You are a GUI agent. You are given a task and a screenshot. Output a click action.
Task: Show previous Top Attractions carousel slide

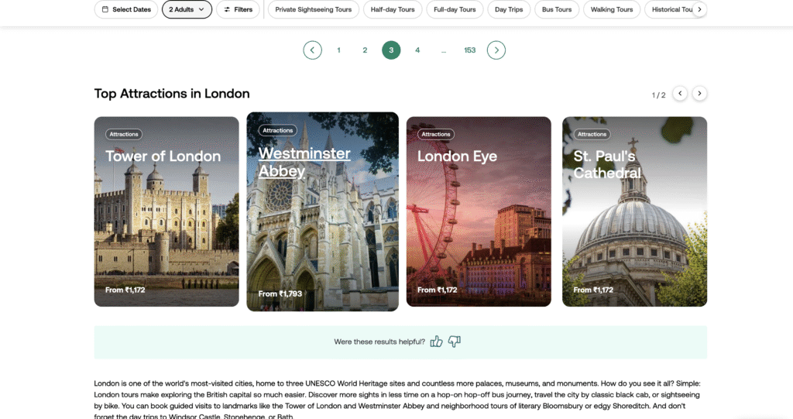(x=680, y=94)
